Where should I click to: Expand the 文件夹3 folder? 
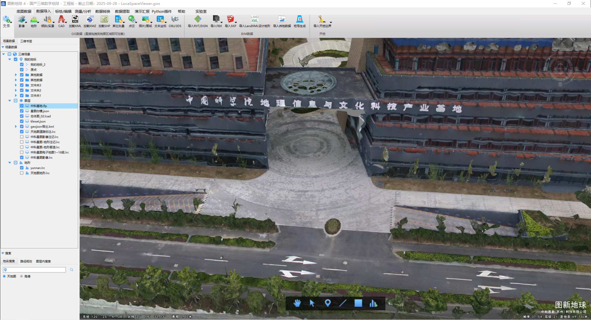pos(16,85)
